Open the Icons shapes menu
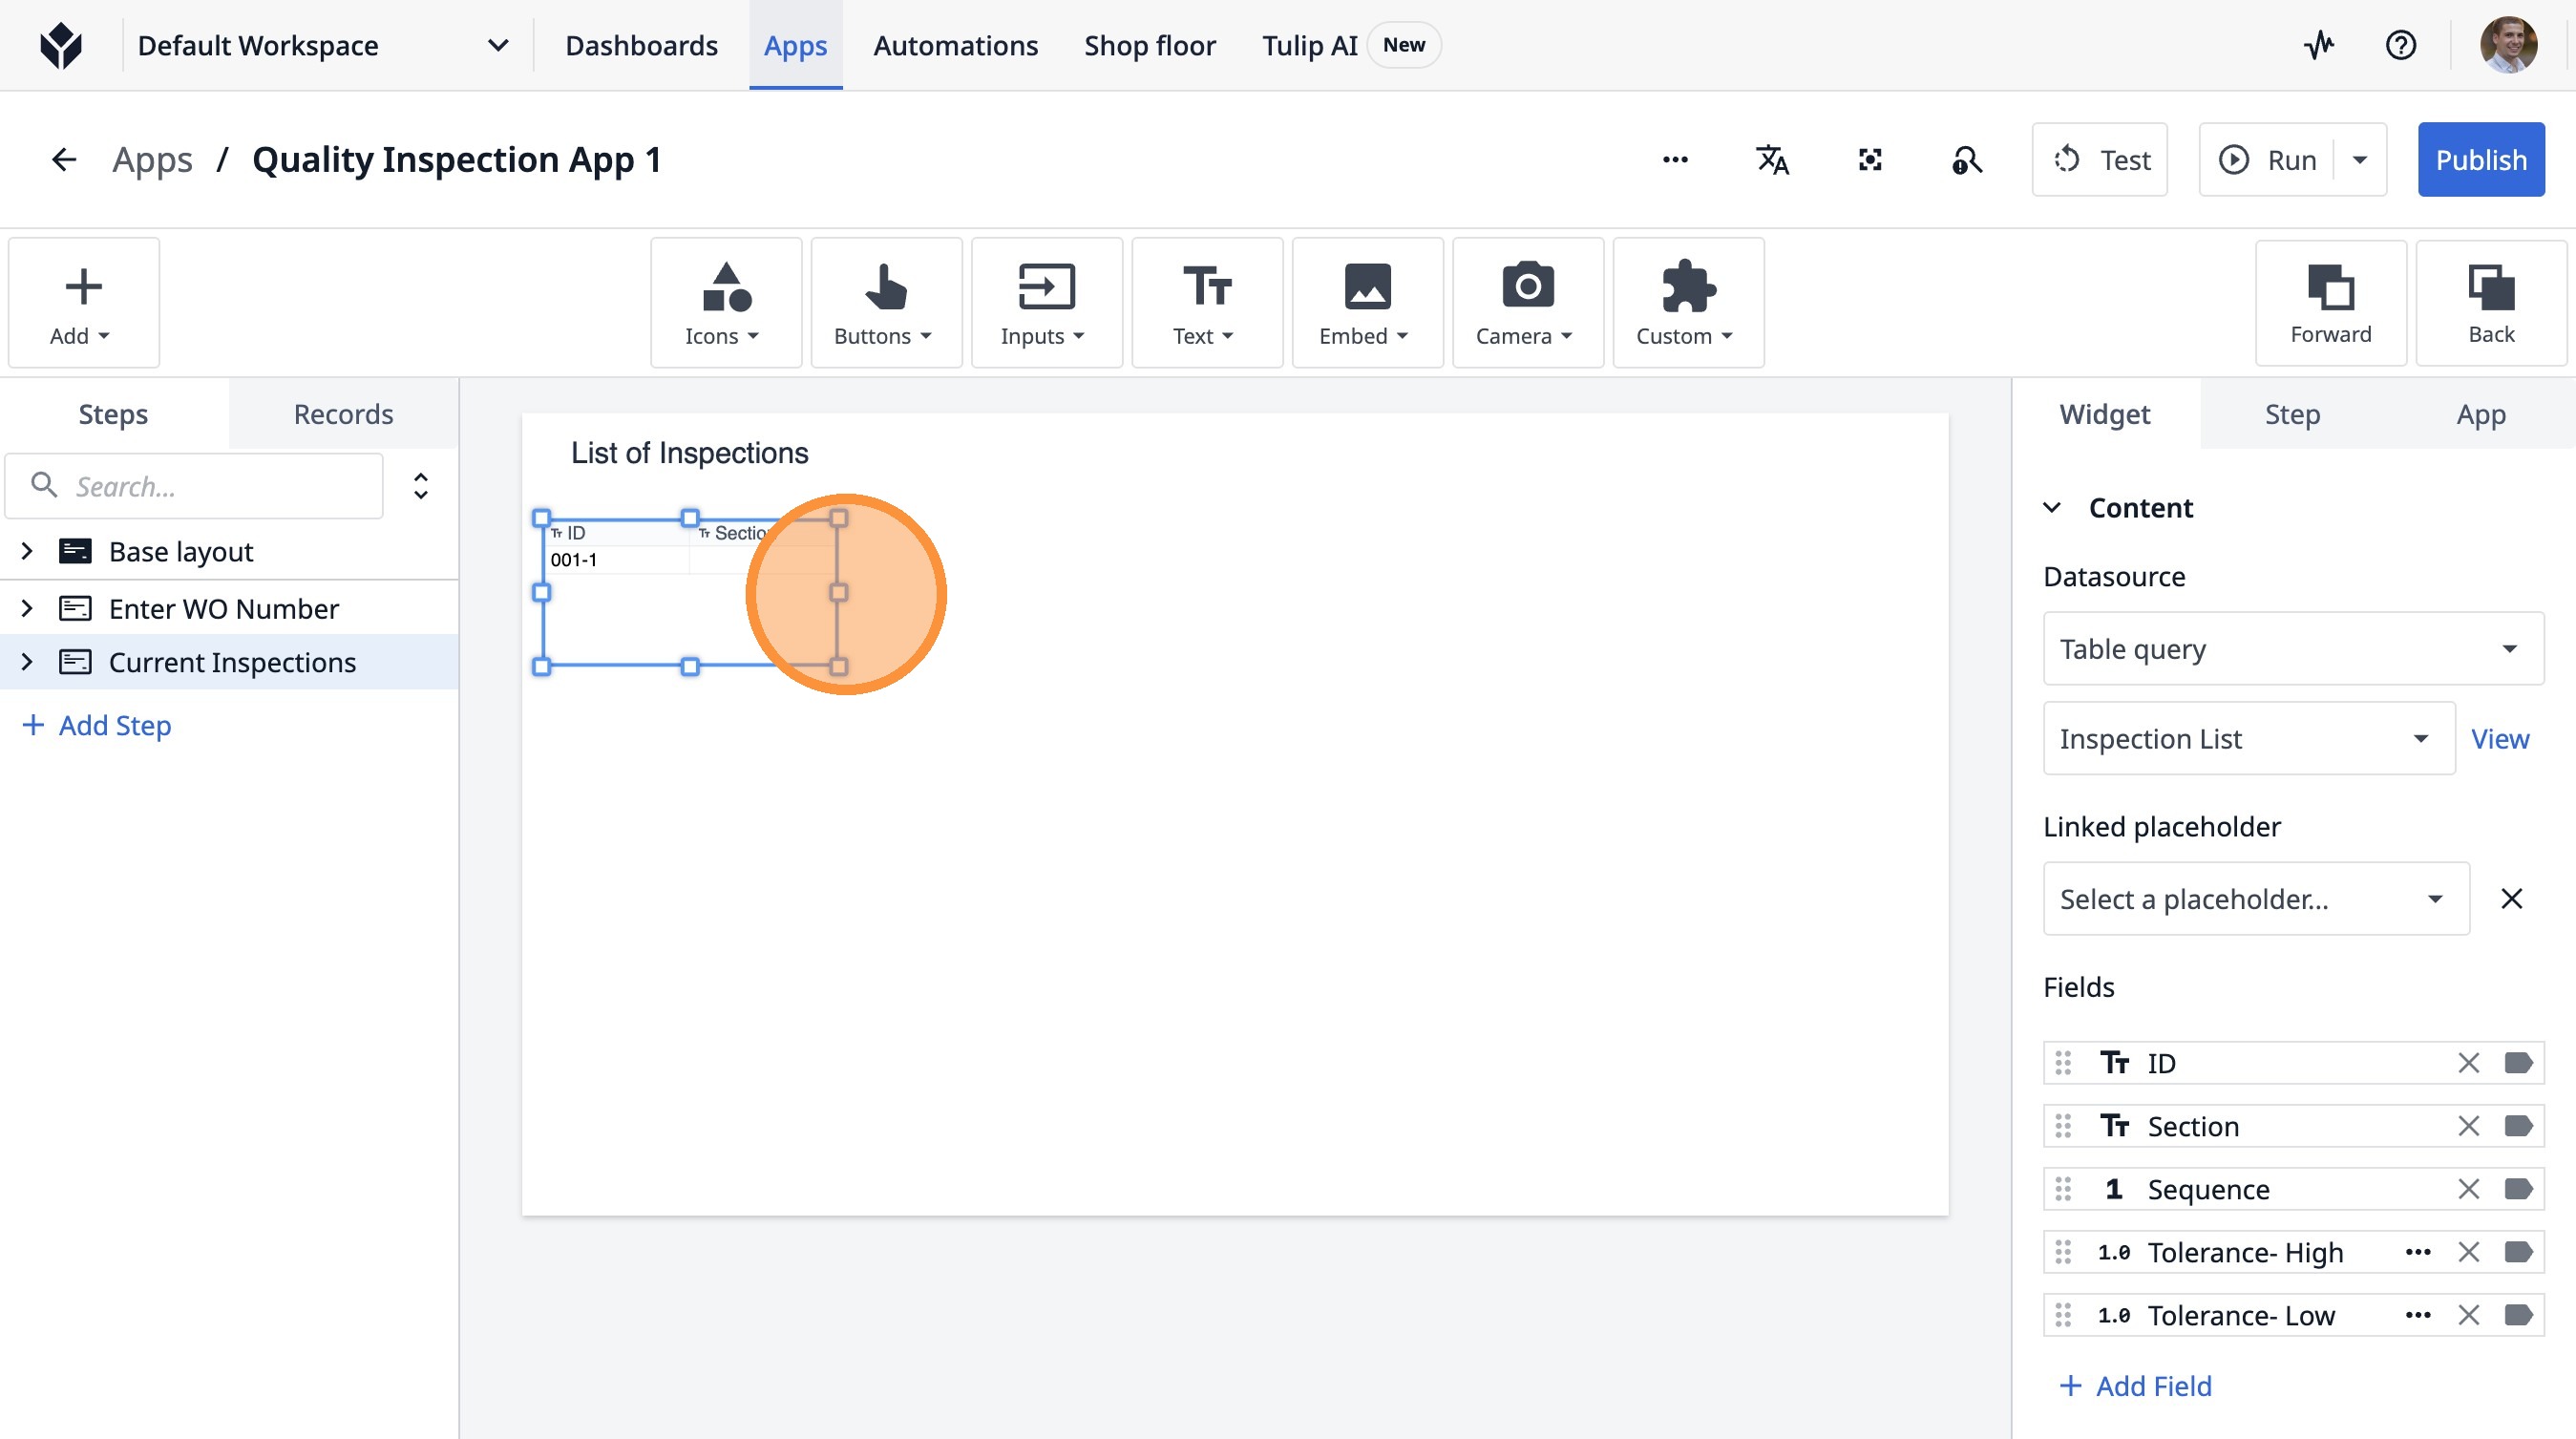This screenshot has height=1439, width=2576. (x=725, y=303)
